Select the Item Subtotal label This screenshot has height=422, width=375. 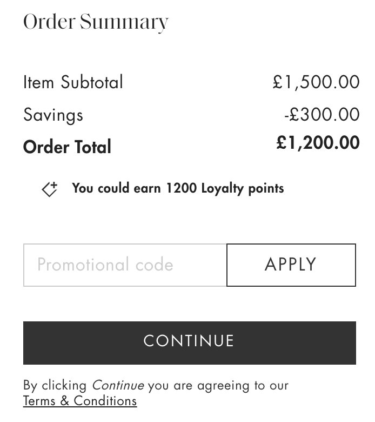coord(73,82)
